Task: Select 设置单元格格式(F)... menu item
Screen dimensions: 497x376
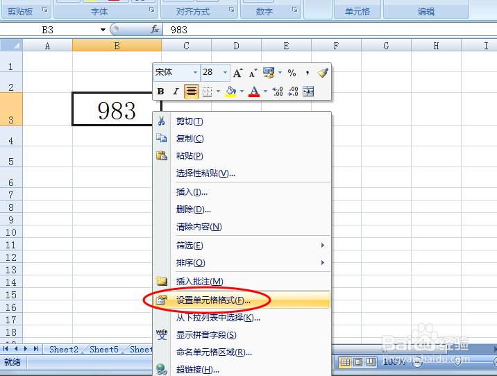Action: tap(242, 300)
